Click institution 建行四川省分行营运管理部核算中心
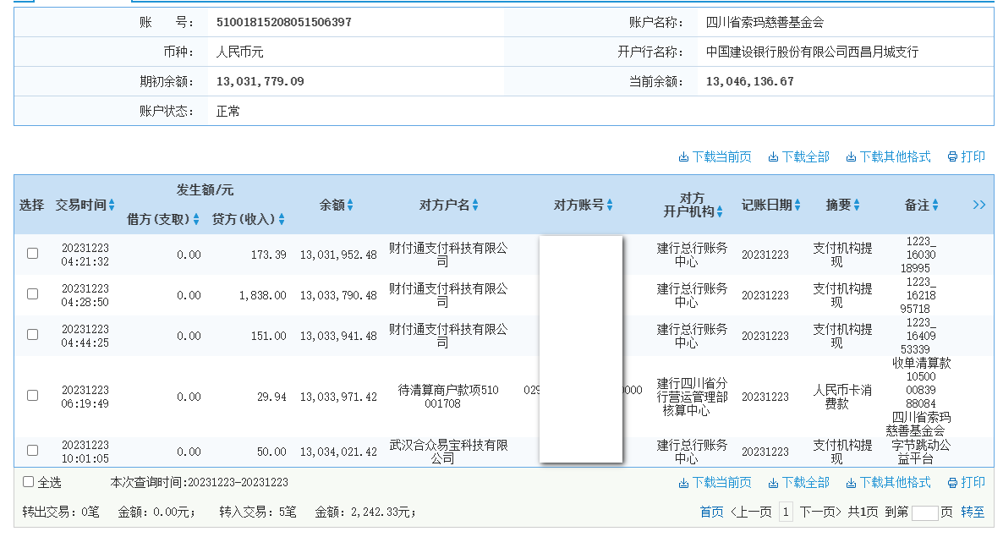Viewport: 1003px width, 537px height. (692, 397)
